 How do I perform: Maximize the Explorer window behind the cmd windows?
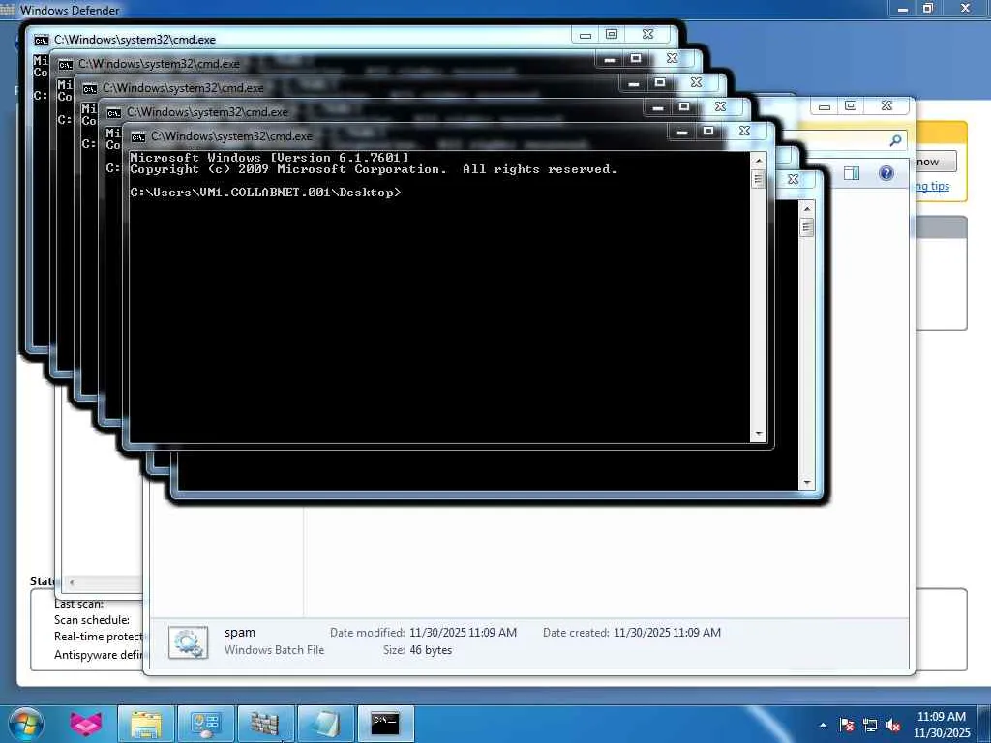click(x=851, y=106)
